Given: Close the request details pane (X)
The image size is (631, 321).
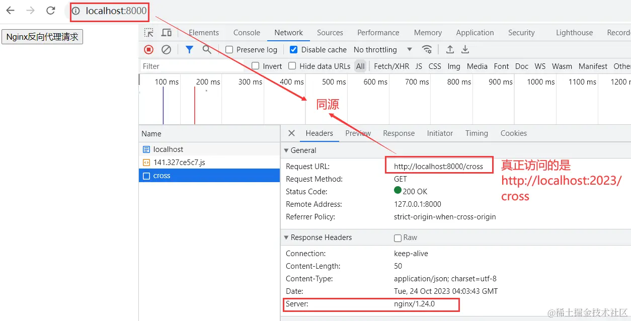Looking at the screenshot, I should point(291,133).
